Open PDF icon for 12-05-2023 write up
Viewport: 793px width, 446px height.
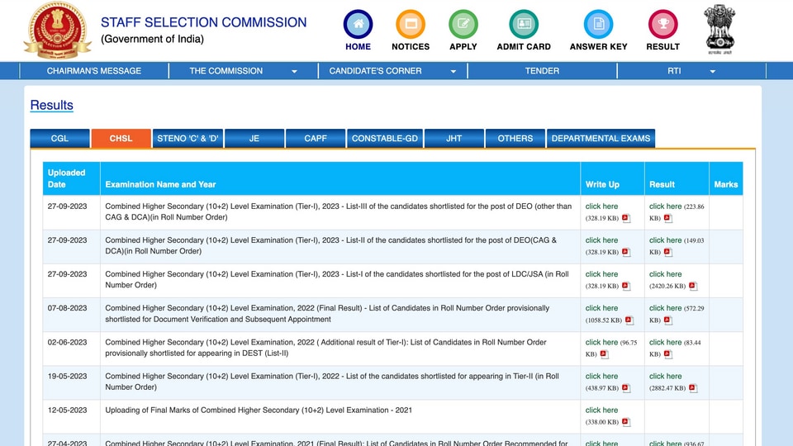tap(625, 422)
